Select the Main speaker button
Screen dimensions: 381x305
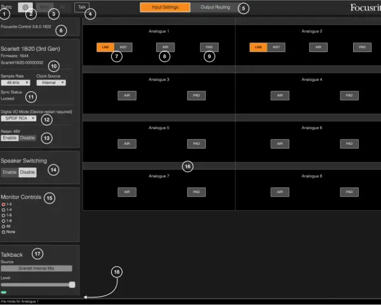click(44, 7)
